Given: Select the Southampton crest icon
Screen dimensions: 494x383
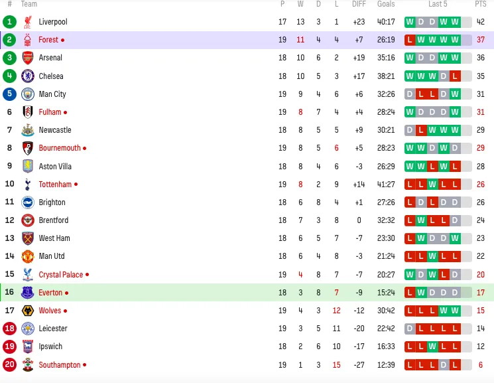Looking at the screenshot, I should (28, 364).
